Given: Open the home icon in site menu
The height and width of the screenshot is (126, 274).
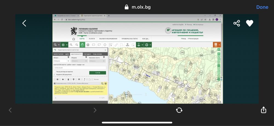Looking at the screenshot, I should click(x=73, y=39).
